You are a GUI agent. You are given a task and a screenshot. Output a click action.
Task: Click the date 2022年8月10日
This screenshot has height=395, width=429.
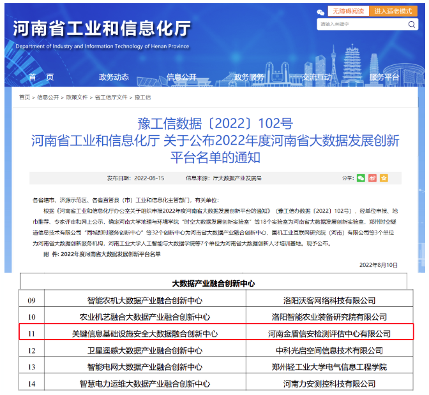click(x=379, y=265)
